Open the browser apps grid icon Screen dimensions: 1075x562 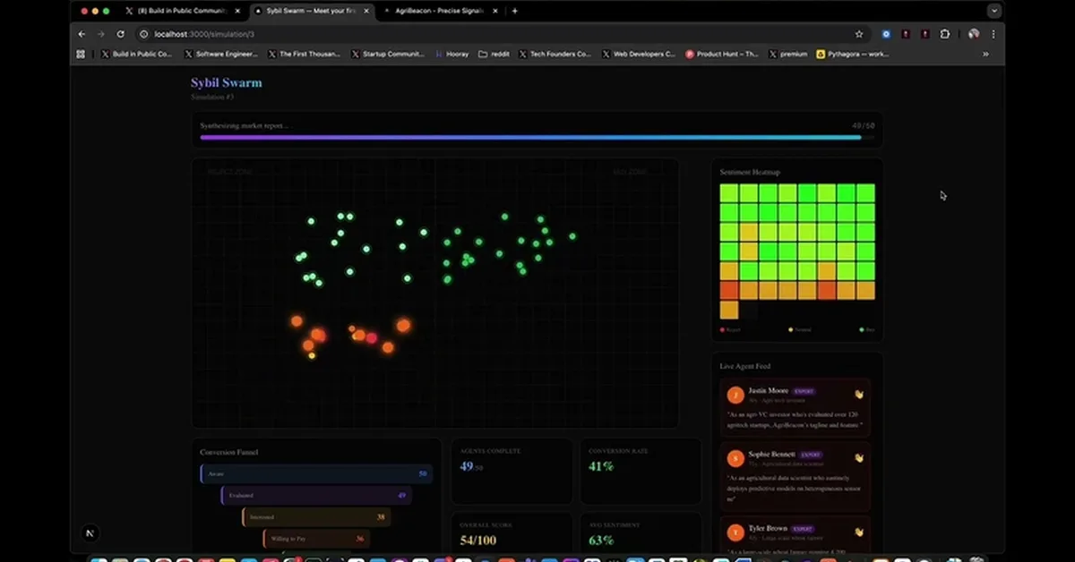(81, 54)
